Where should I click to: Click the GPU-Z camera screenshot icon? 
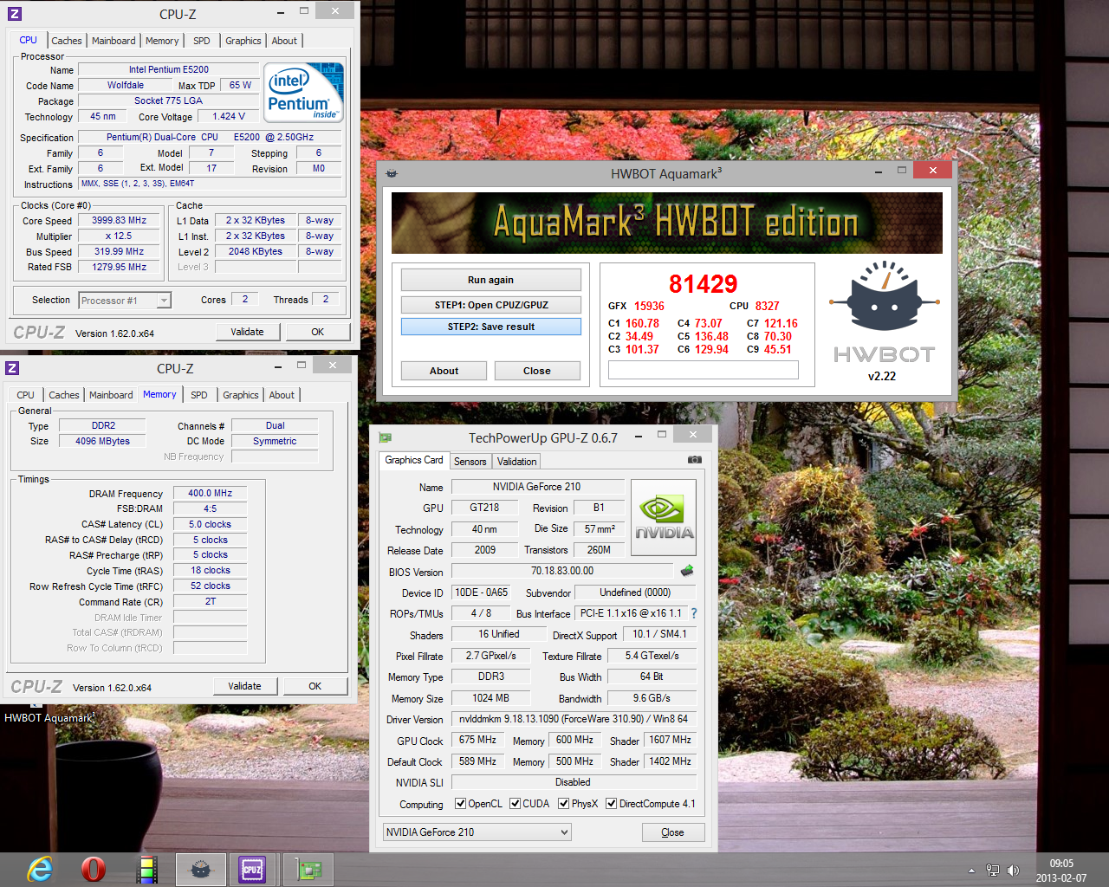(x=695, y=460)
